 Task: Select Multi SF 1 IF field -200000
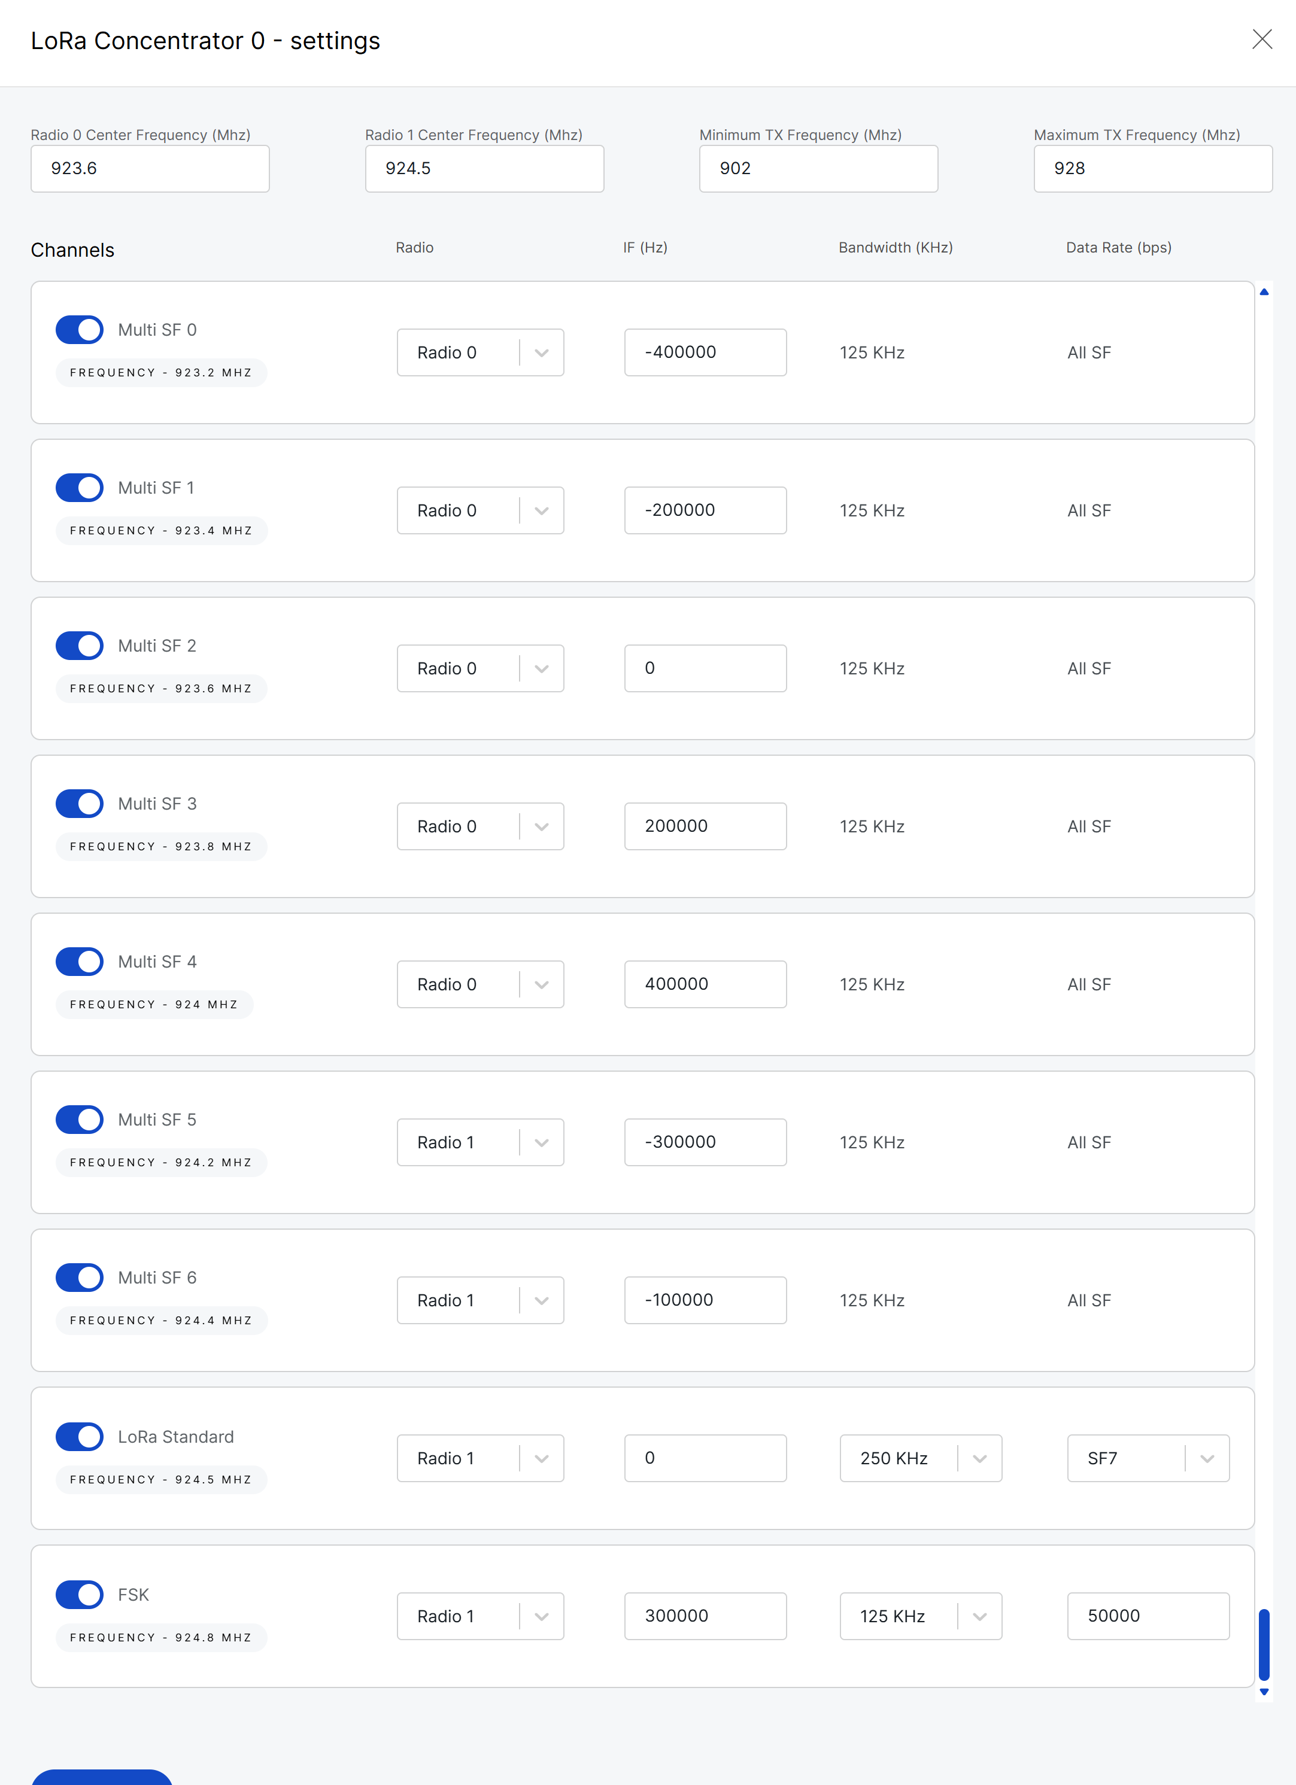click(705, 510)
